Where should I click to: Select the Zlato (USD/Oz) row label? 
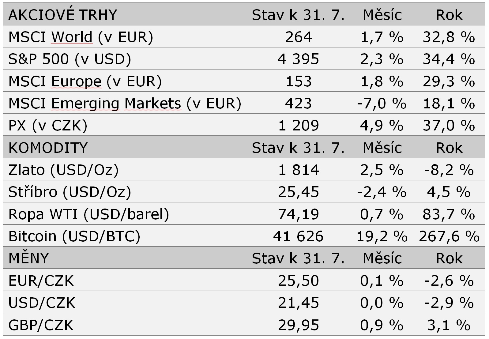(63, 170)
